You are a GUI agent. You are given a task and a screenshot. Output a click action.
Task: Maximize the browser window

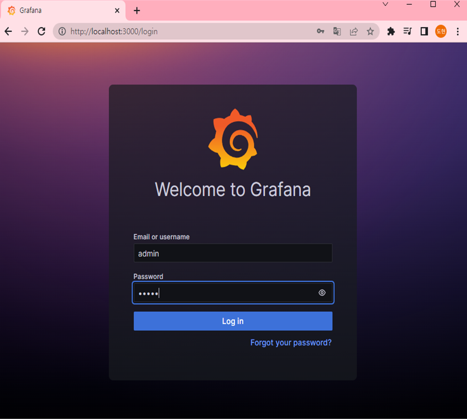click(433, 4)
